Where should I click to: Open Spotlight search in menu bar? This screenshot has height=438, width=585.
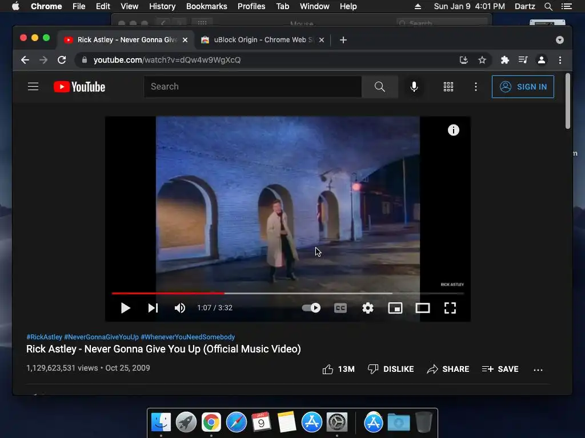pos(548,6)
